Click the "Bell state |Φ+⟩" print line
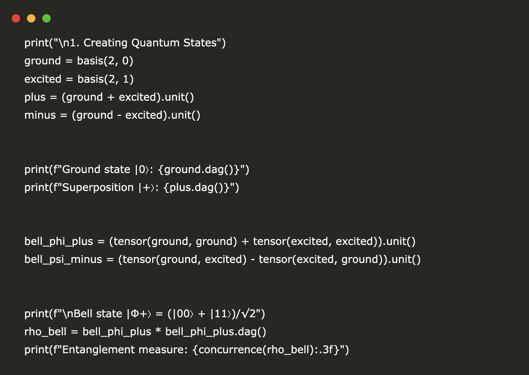Viewport: 529px width, 375px height. coord(145,314)
